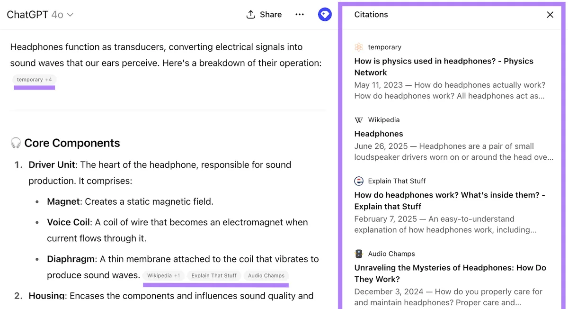Image resolution: width=568 pixels, height=309 pixels.
Task: Click the 'Driver Unit' bold term
Action: click(52, 165)
